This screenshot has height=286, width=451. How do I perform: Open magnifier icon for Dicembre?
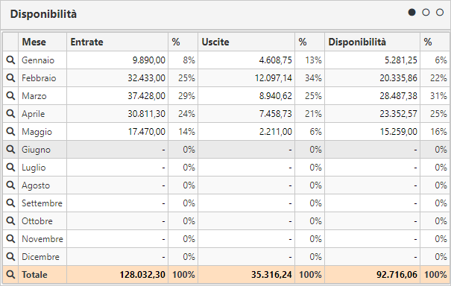(10, 257)
